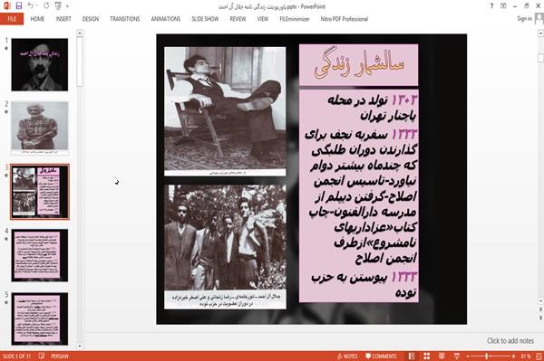Image resolution: width=544 pixels, height=361 pixels.
Task: Fit slide to current window icon
Action: tap(539, 356)
